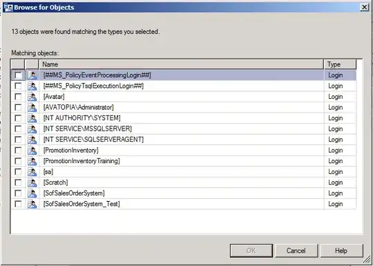Tick the [AVATOPIA\Administrator] checkbox

pyautogui.click(x=18, y=107)
